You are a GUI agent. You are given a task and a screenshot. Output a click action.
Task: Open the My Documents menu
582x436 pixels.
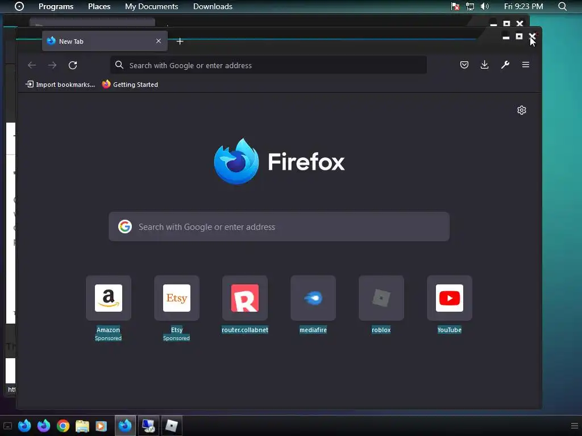(151, 6)
